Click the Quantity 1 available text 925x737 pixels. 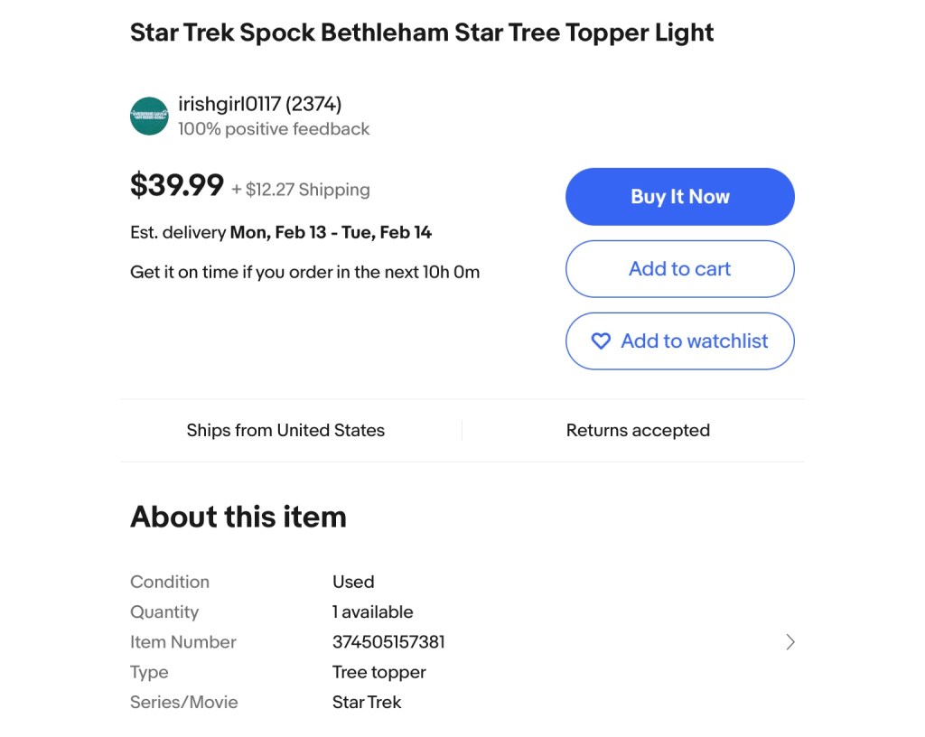[x=372, y=611]
